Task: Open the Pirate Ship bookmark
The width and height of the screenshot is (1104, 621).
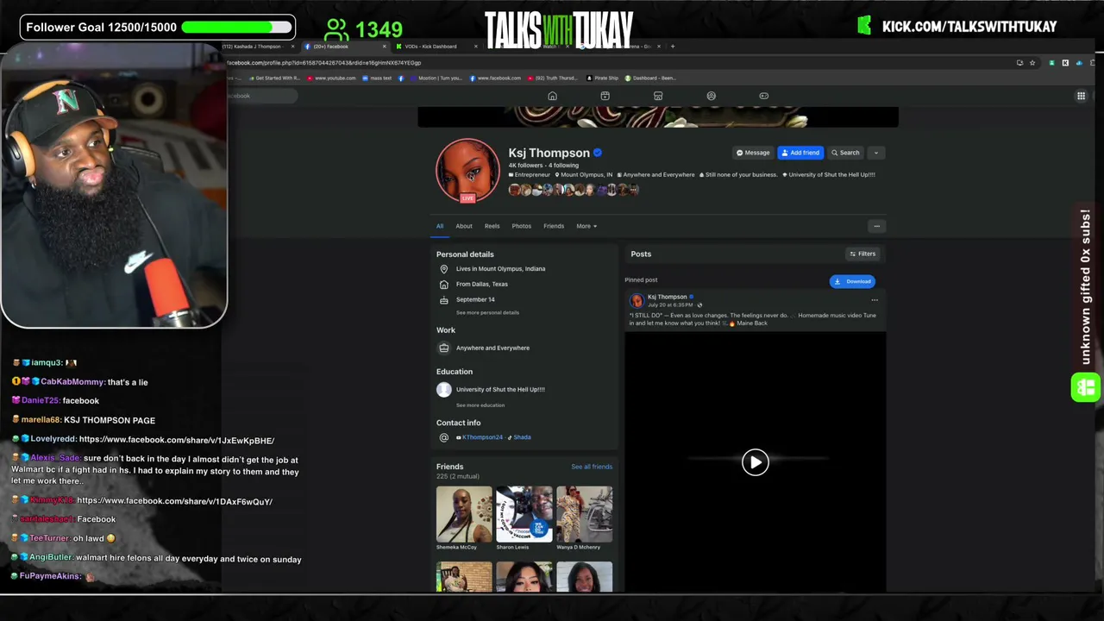Action: point(602,78)
